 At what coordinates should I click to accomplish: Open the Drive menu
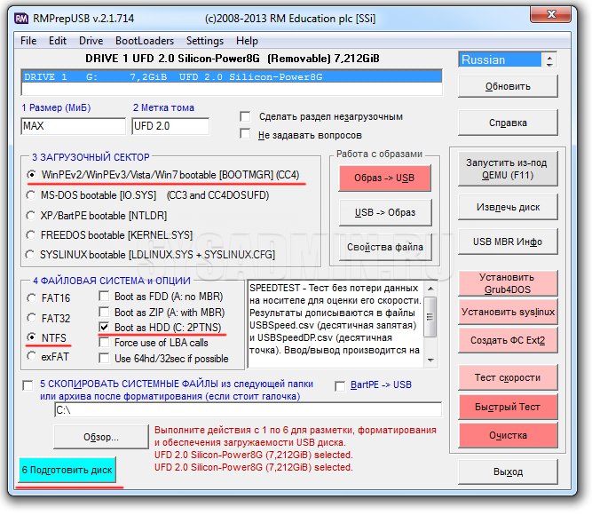pyautogui.click(x=91, y=41)
